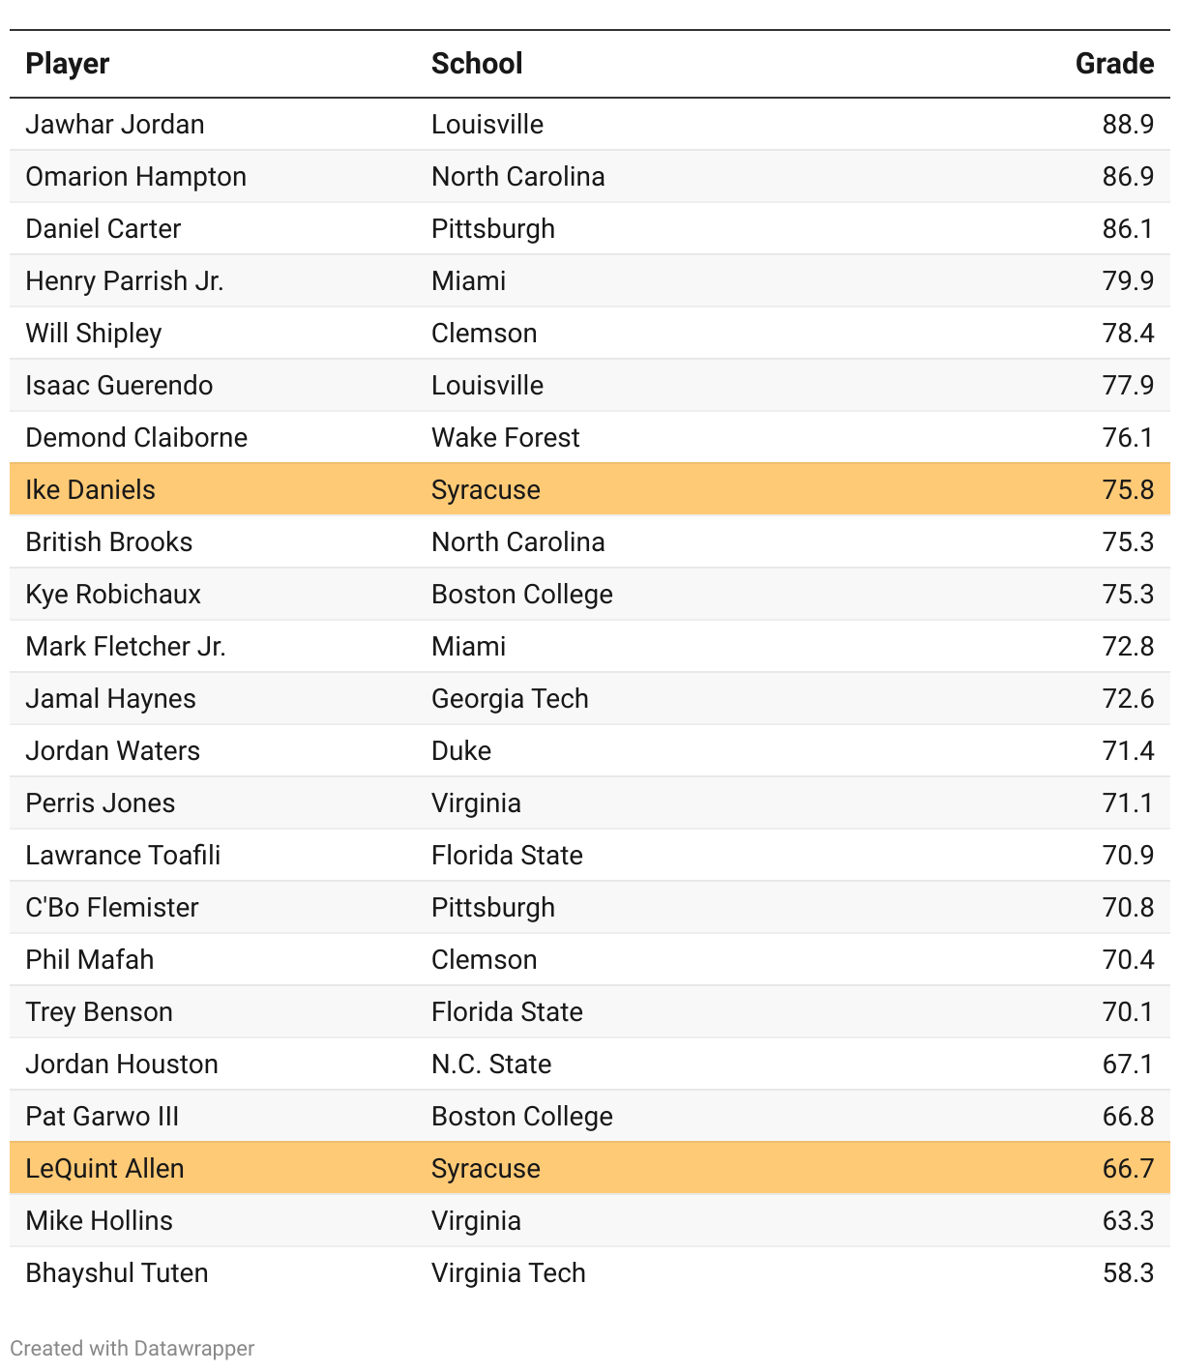Viewport: 1180px width, 1371px height.
Task: Click Will Shipley's player name
Action: point(94,334)
